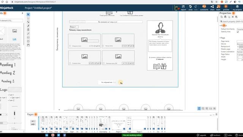The width and height of the screenshot is (243, 137).
Task: Click the Page name input field
Action: pyautogui.click(x=240, y=41)
